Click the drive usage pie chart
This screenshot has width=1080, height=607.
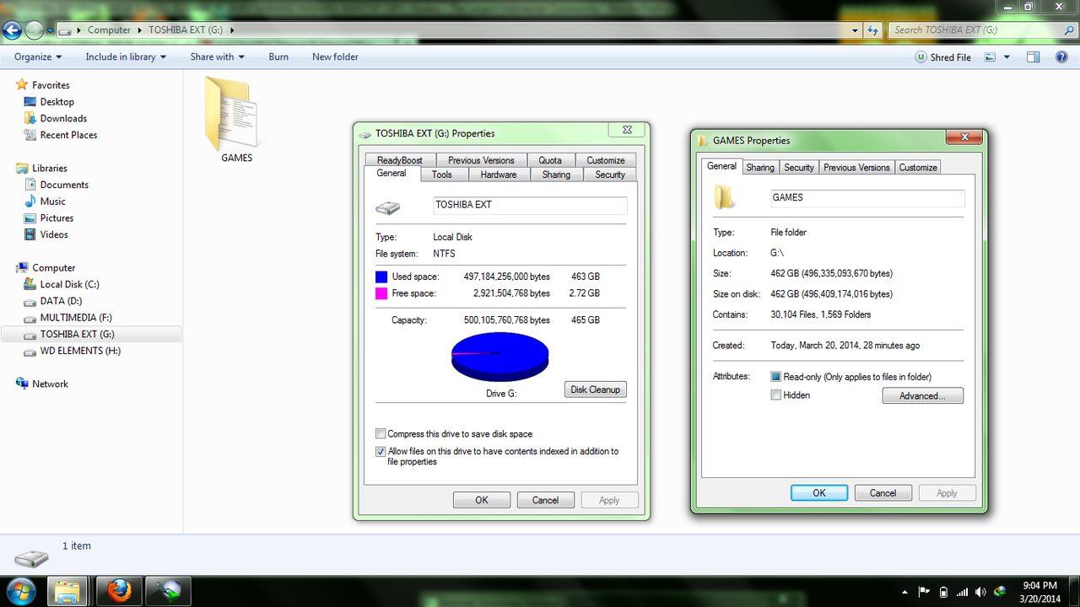tap(500, 357)
